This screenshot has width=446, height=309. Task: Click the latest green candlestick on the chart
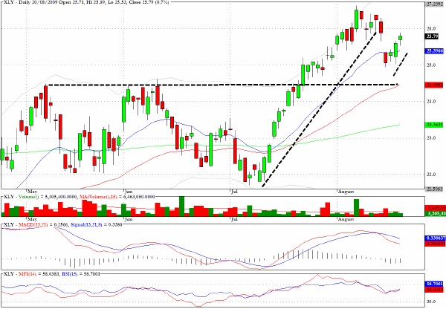(401, 38)
